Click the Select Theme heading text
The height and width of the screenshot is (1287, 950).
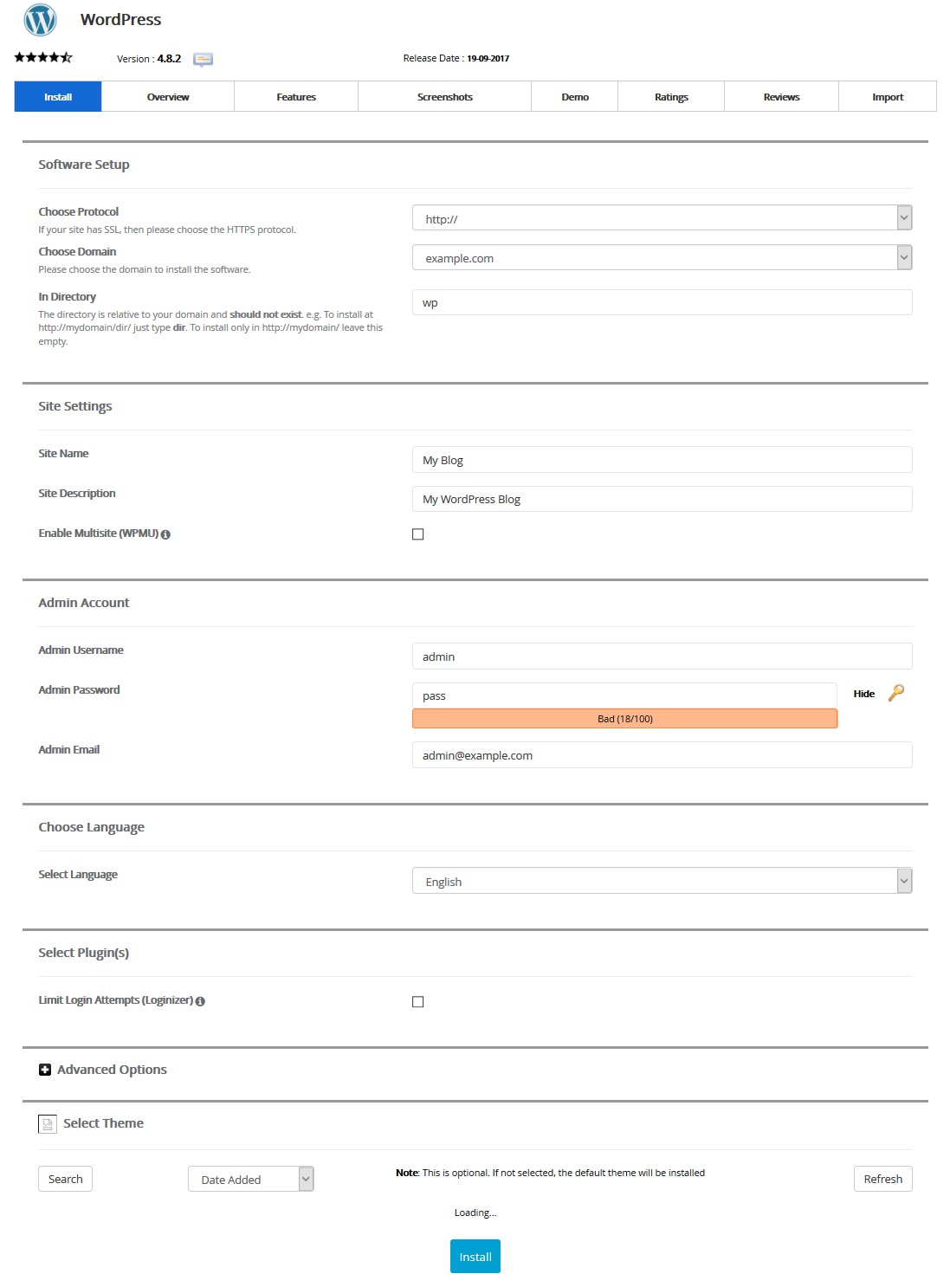pos(103,1123)
